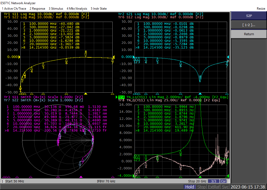Open the 4 Mkr/Analysis menu
This screenshot has height=190, width=267.
tap(77, 9)
